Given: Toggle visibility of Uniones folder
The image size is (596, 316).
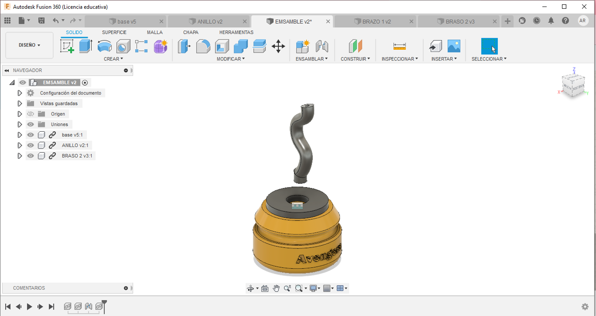Looking at the screenshot, I should (31, 124).
